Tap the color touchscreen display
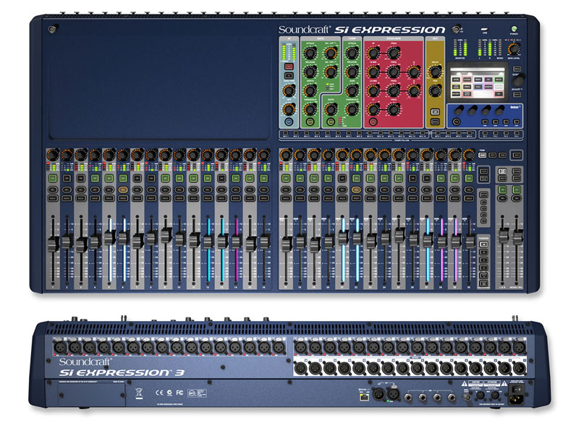Viewport: 579px width, 428px height. 478,82
